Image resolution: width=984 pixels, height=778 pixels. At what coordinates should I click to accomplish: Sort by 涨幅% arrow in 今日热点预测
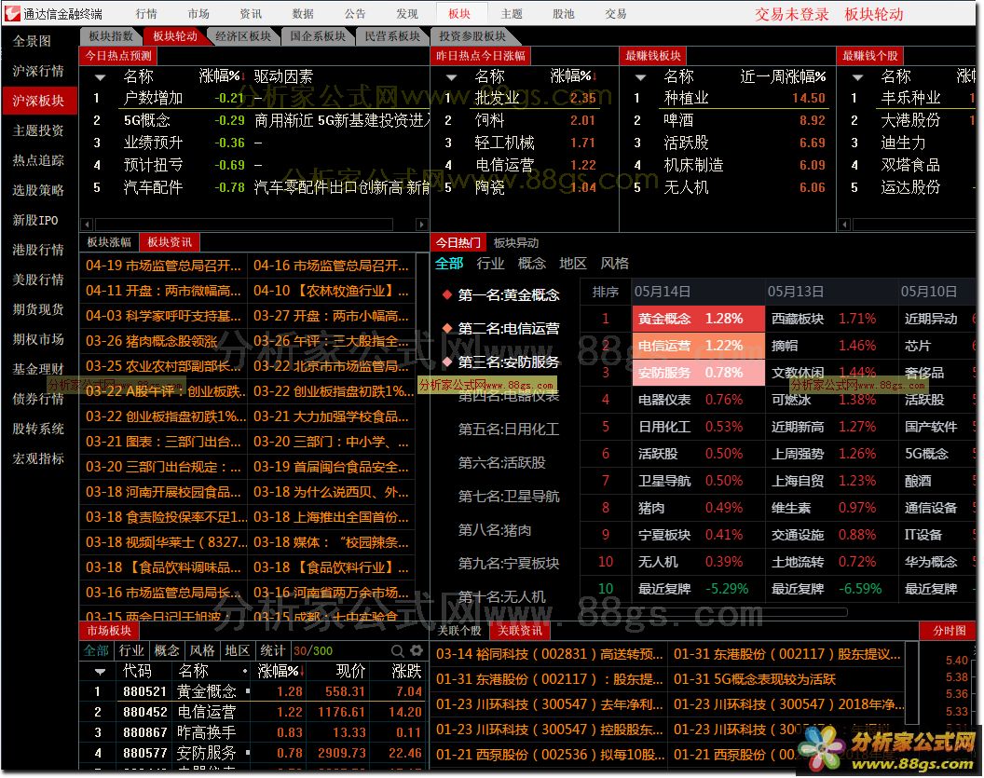pos(243,76)
